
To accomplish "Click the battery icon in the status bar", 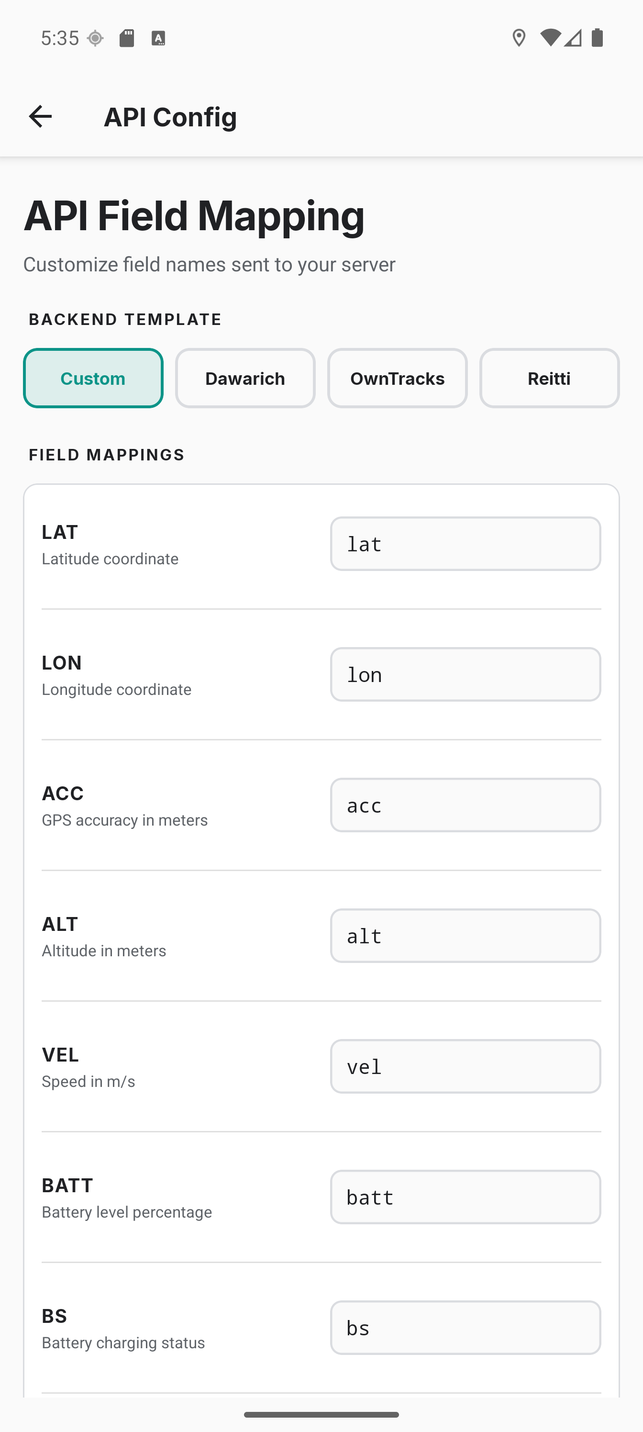I will click(598, 38).
